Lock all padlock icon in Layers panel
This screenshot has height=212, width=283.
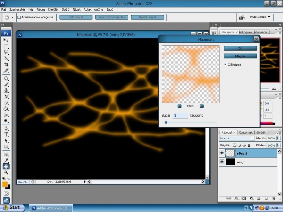click(x=249, y=145)
